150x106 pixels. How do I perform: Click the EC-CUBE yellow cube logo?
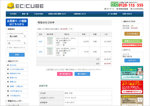(11, 6)
